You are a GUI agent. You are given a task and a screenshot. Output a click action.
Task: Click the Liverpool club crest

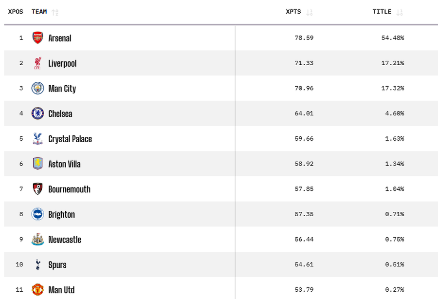(37, 63)
